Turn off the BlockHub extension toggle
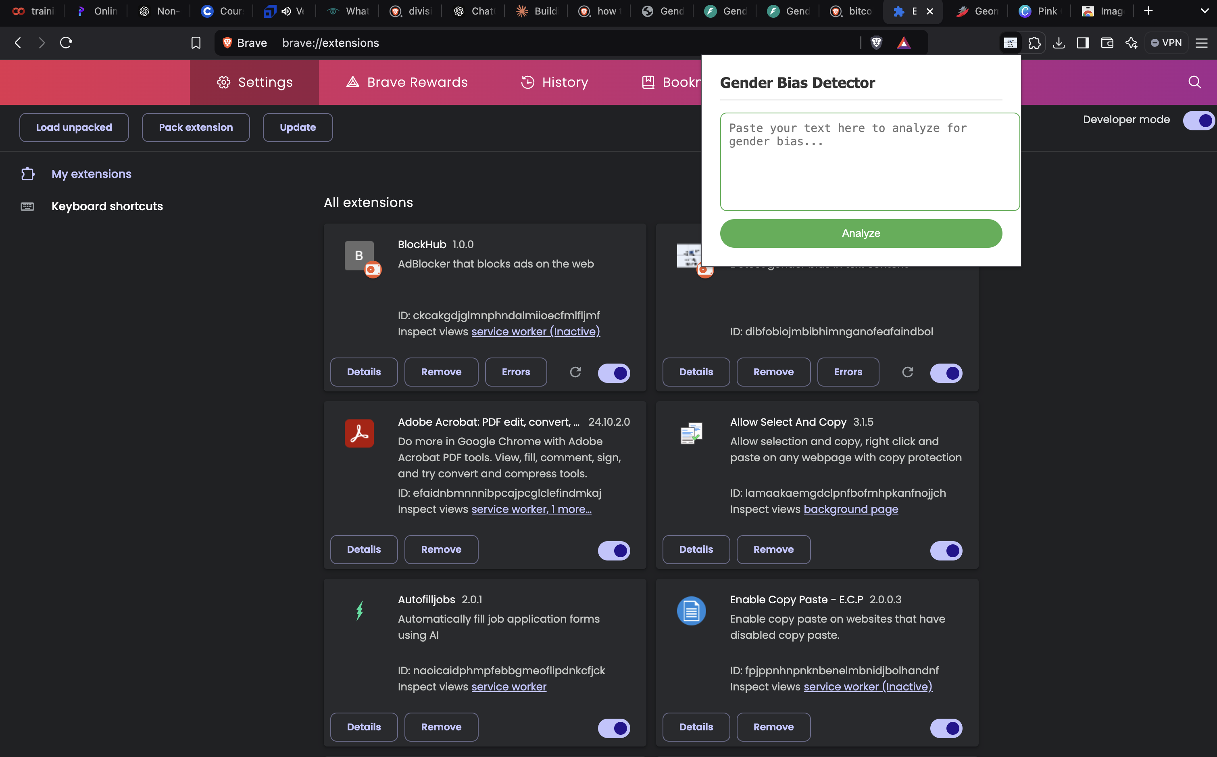Viewport: 1217px width, 757px height. [x=614, y=373]
